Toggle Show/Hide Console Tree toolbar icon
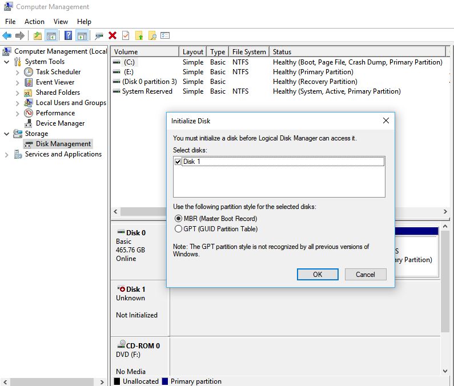The height and width of the screenshot is (386, 454). coord(51,36)
